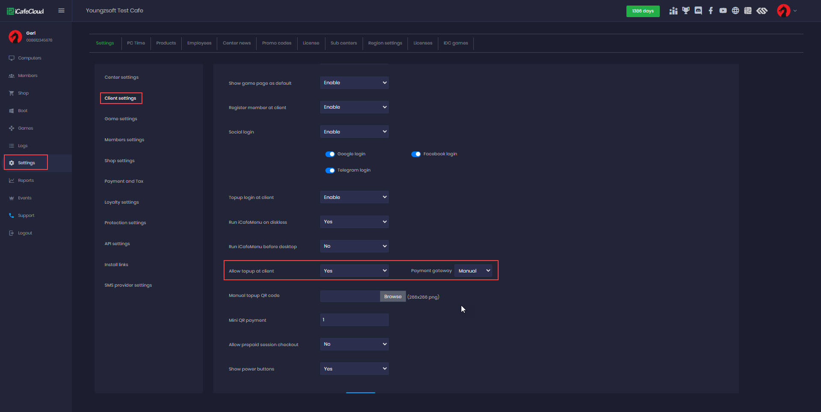The height and width of the screenshot is (412, 821).
Task: Open the YouTube icon in header
Action: click(x=723, y=11)
